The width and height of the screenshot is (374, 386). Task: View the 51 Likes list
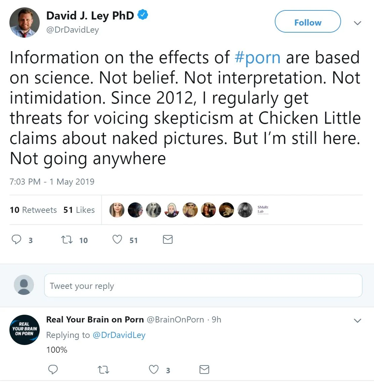click(x=79, y=210)
